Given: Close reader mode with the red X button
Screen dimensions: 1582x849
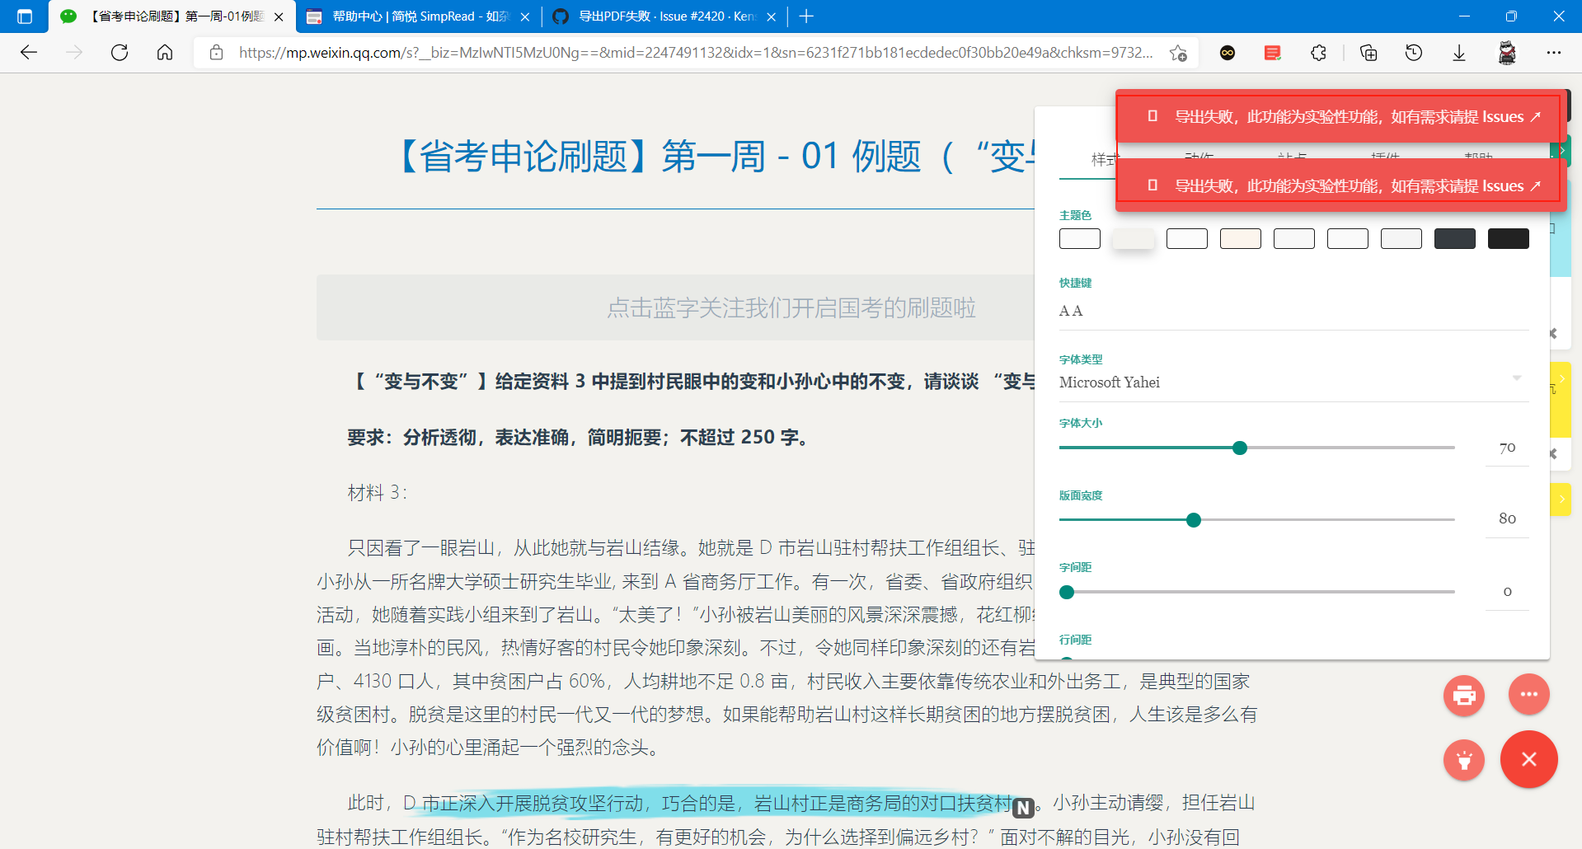Looking at the screenshot, I should coord(1529,760).
